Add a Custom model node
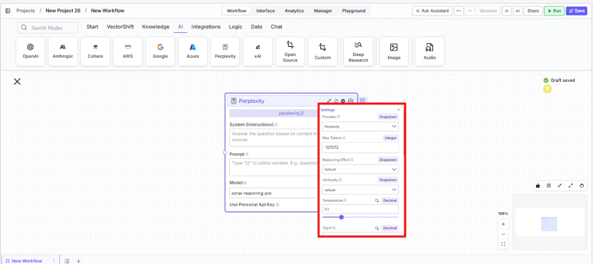Screen dimensions: 593x264 (322, 51)
